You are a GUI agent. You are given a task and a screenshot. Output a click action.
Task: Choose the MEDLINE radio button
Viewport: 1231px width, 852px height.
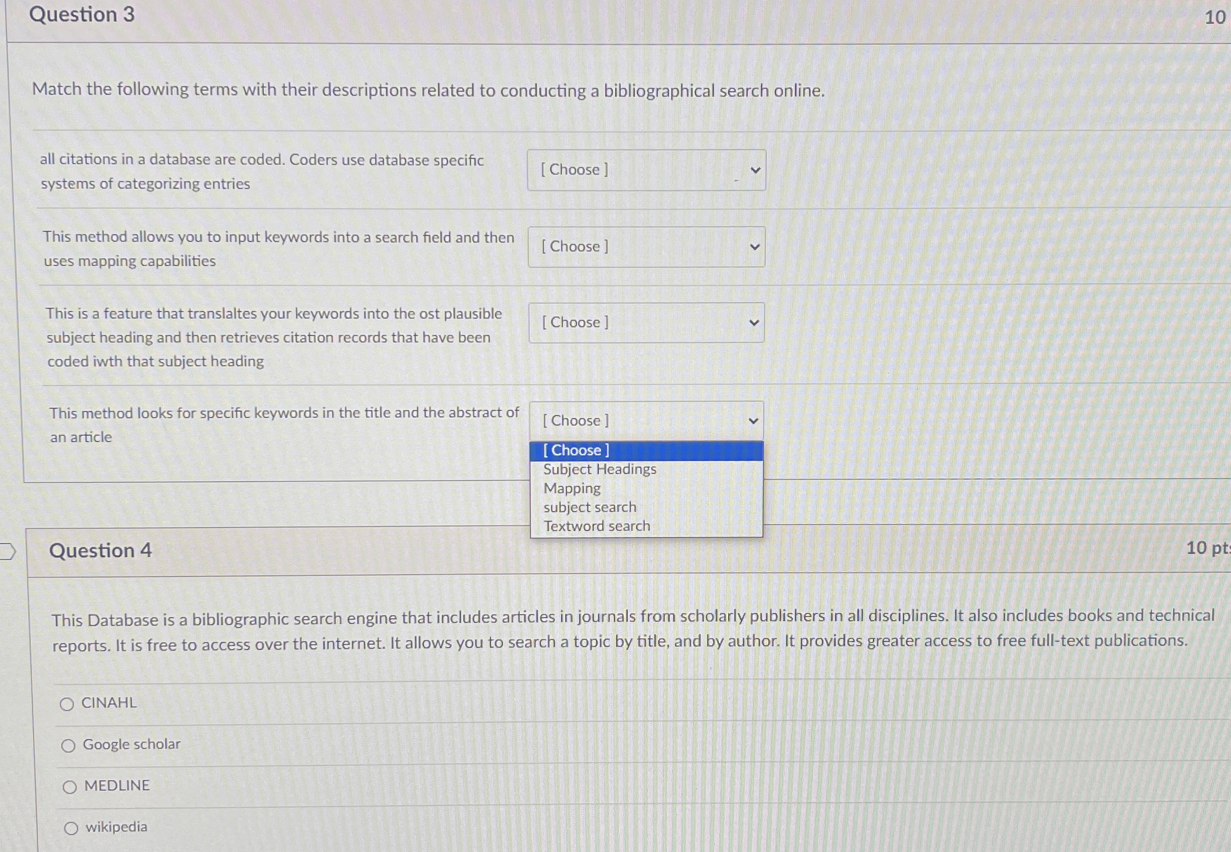click(69, 787)
